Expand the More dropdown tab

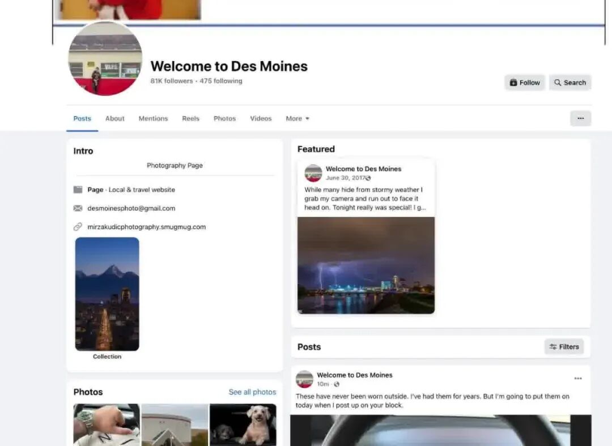pyautogui.click(x=297, y=119)
